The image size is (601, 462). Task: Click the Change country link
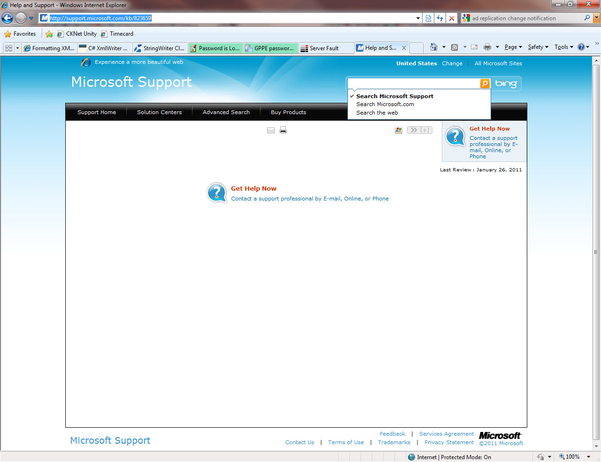pyautogui.click(x=452, y=63)
